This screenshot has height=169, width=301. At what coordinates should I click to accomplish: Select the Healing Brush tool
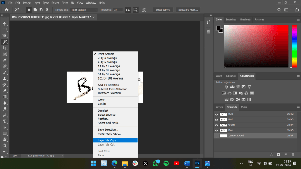(5, 66)
